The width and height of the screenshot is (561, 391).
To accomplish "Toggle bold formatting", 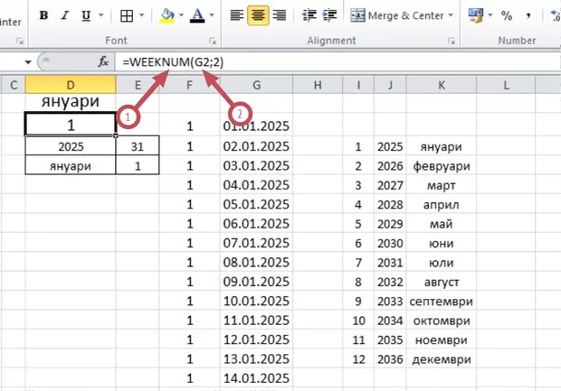I will click(43, 15).
